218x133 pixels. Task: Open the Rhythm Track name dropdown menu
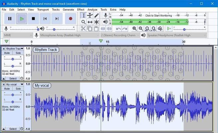(x=15, y=49)
